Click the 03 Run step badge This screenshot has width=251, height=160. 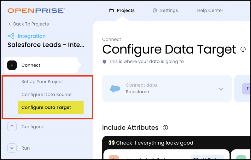pos(12,148)
